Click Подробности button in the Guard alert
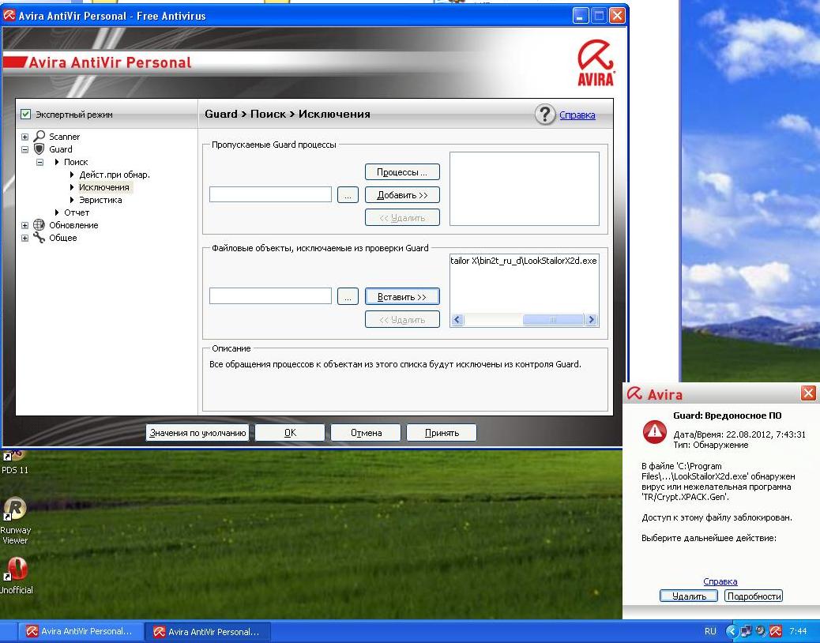The width and height of the screenshot is (820, 643). [x=754, y=596]
